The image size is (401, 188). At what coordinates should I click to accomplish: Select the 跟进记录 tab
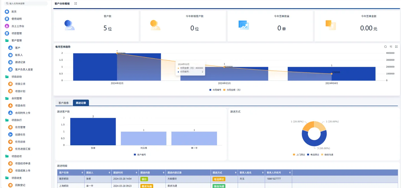(81, 103)
